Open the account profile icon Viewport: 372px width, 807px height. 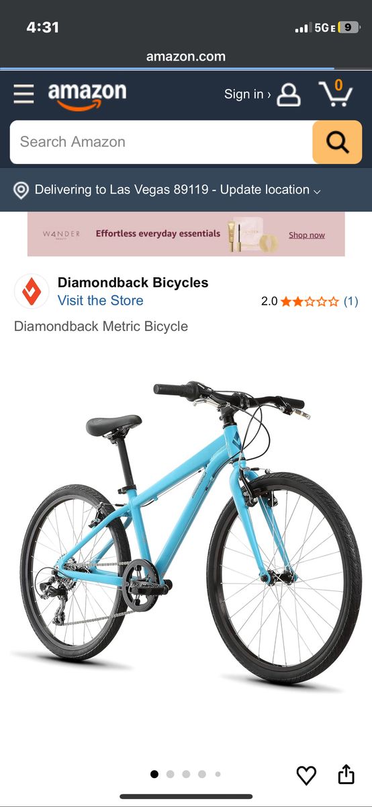[289, 94]
